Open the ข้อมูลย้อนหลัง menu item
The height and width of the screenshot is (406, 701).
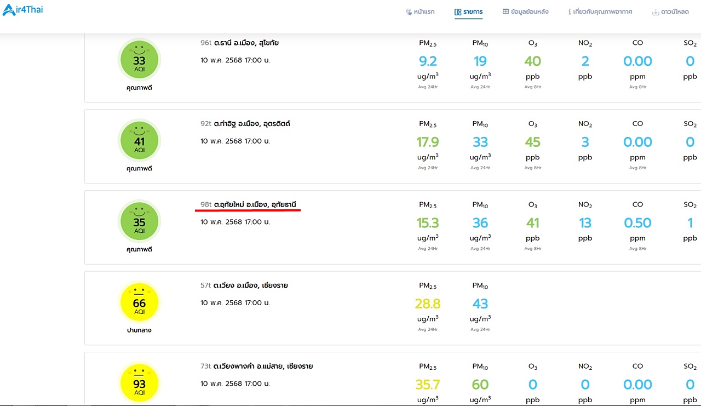(x=525, y=12)
